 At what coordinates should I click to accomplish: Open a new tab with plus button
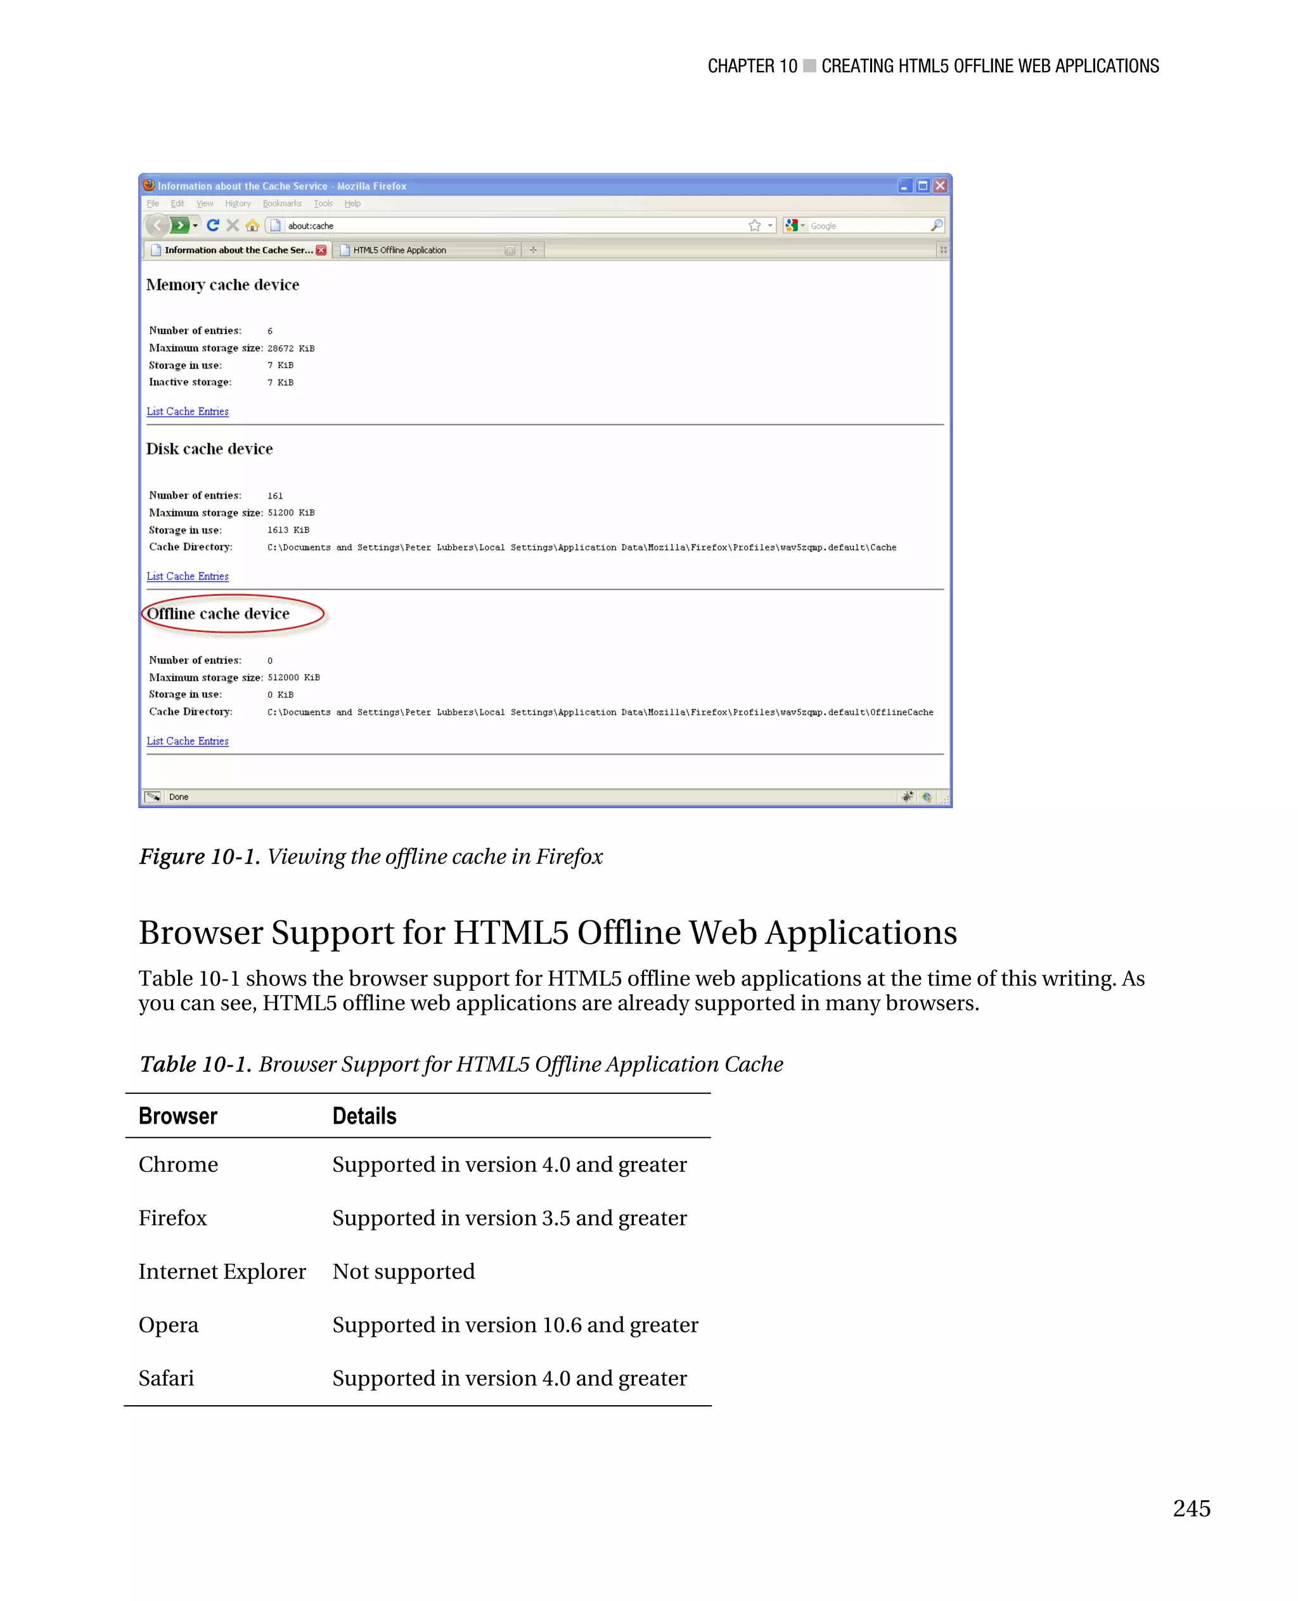[533, 250]
